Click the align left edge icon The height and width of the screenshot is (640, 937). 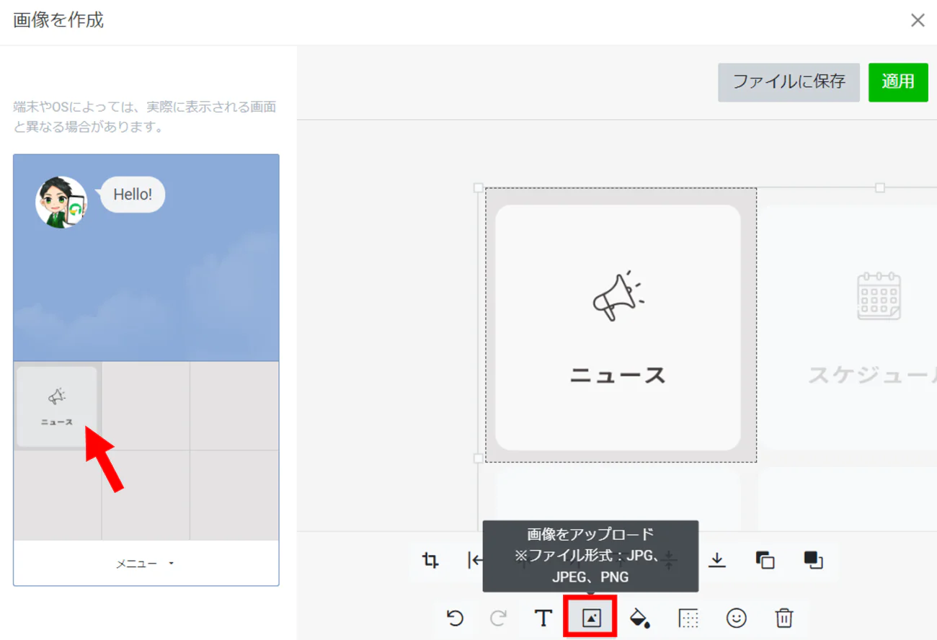click(475, 560)
